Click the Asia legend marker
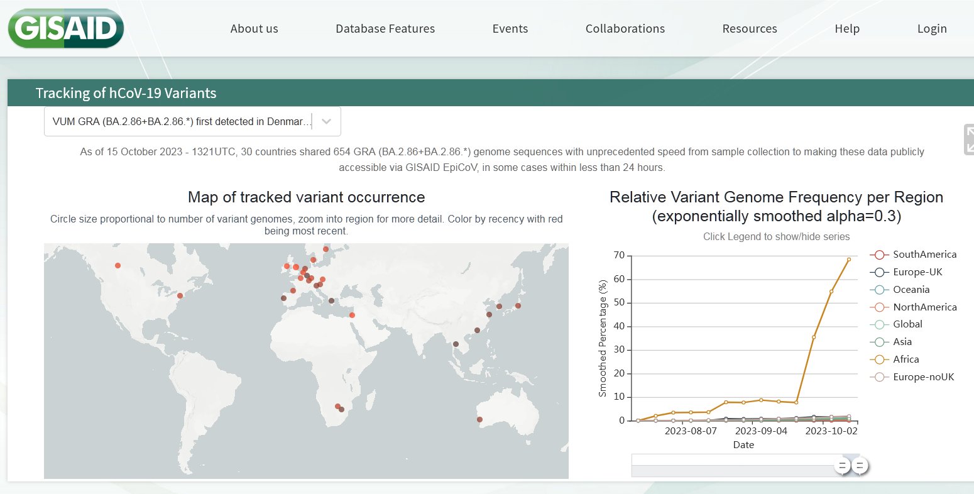 click(x=879, y=342)
